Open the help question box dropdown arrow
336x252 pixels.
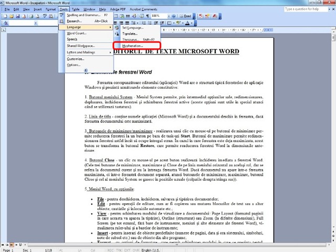tap(329, 9)
